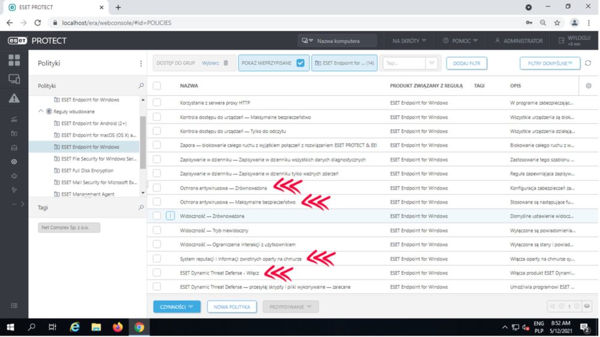
Task: Open a new browser tab
Action: (118, 7)
